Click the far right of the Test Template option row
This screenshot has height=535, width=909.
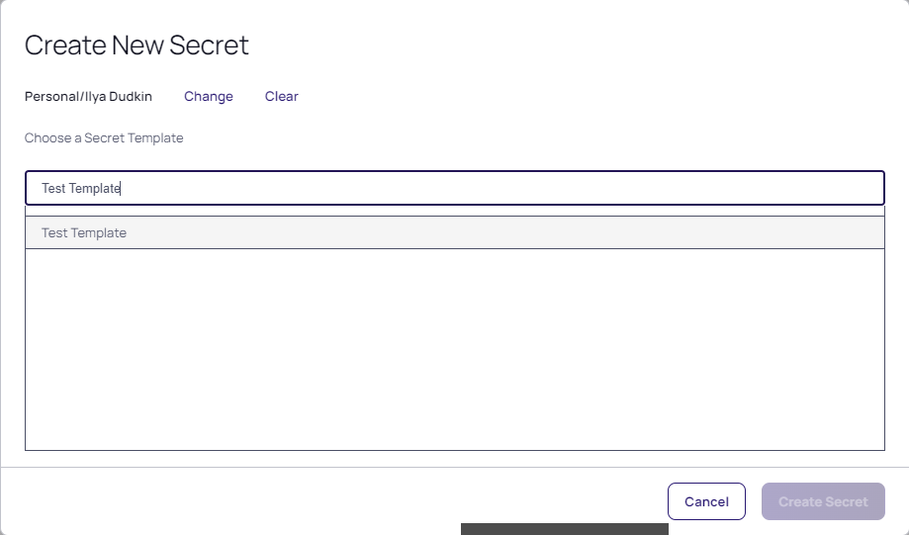click(x=864, y=232)
